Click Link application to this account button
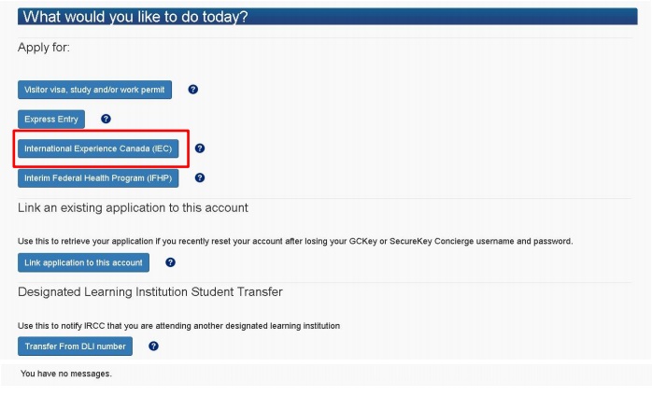The image size is (652, 410). [83, 262]
